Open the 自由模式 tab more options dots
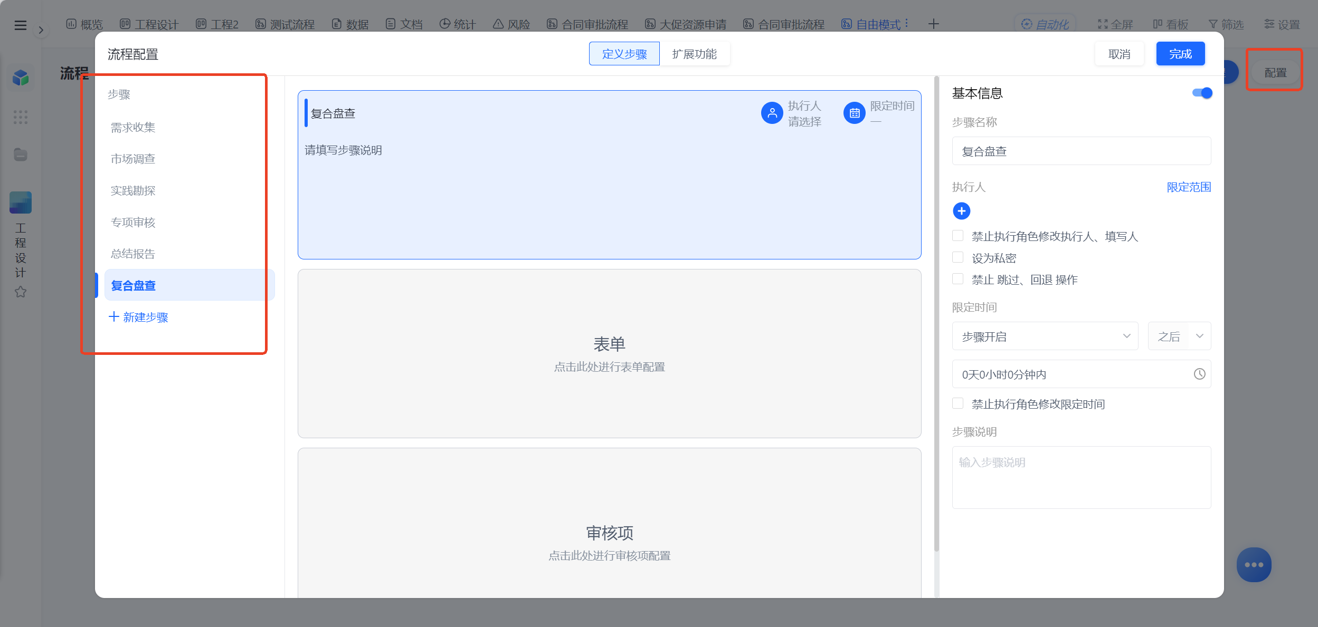This screenshot has width=1318, height=627. point(906,23)
